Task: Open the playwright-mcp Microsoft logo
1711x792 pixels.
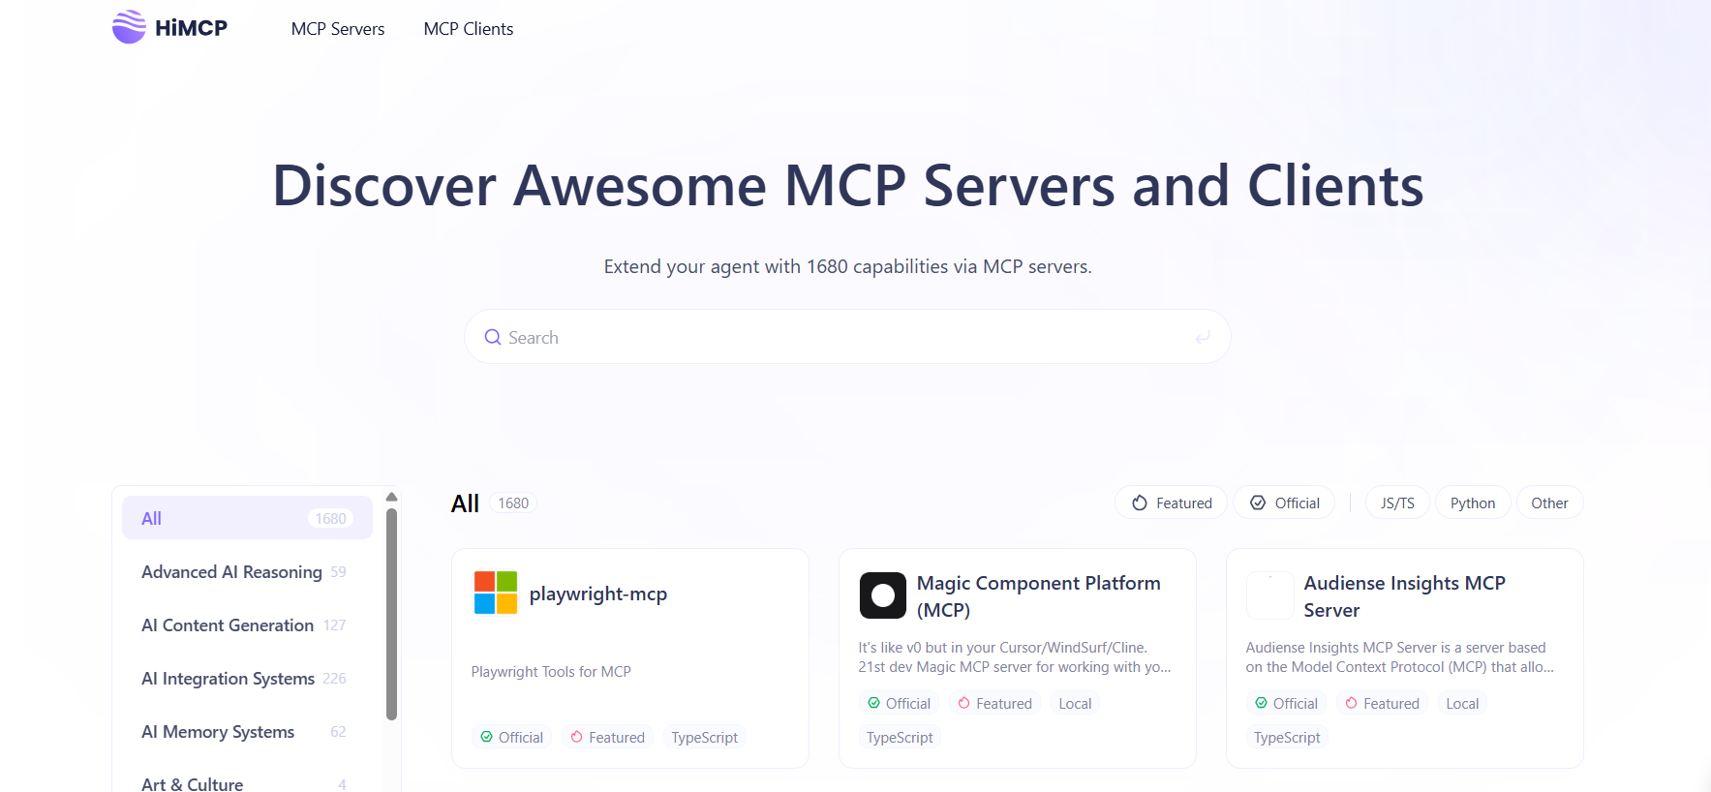Action: [495, 593]
